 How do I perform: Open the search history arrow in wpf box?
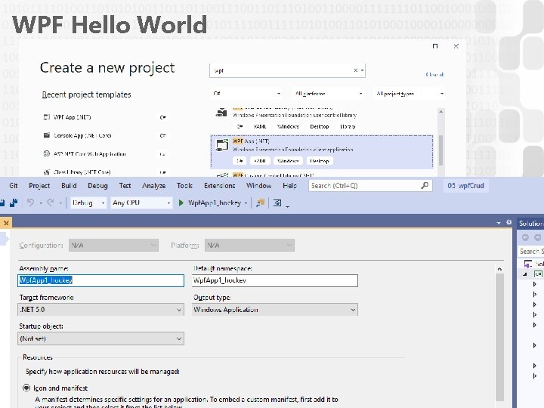[362, 70]
